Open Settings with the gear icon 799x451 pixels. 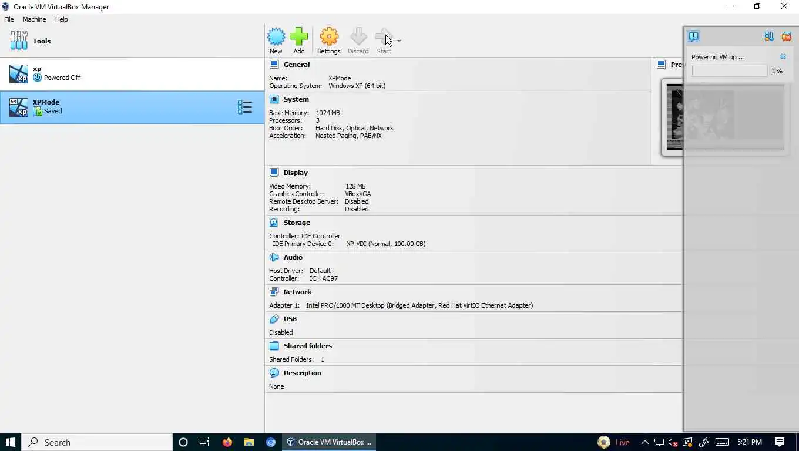[x=329, y=37]
